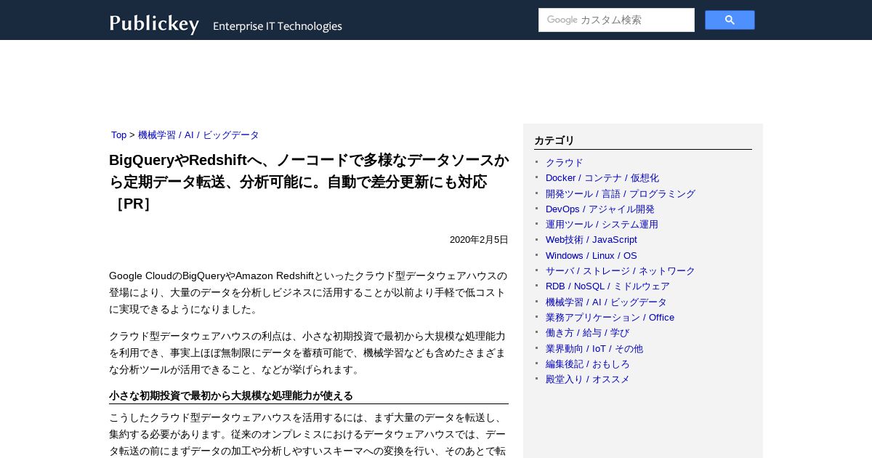The width and height of the screenshot is (872, 458).
Task: Open the Publickey logo home link
Action: click(154, 24)
